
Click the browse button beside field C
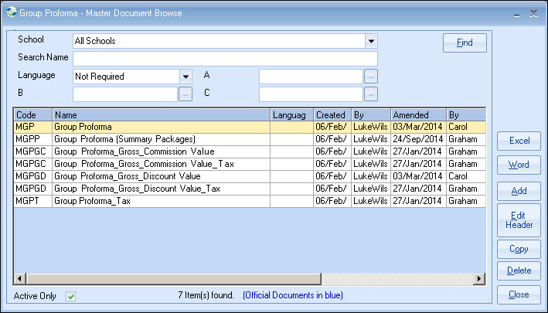click(371, 94)
